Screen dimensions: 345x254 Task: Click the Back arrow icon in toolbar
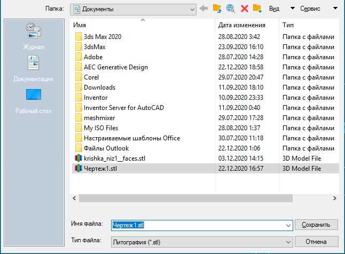203,9
